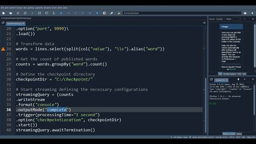Stop debugging square icon
The image size is (256, 144).
(97, 13)
